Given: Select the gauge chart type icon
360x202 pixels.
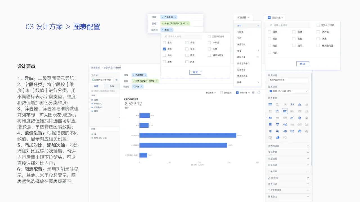Looking at the screenshot, I should click(x=285, y=105).
